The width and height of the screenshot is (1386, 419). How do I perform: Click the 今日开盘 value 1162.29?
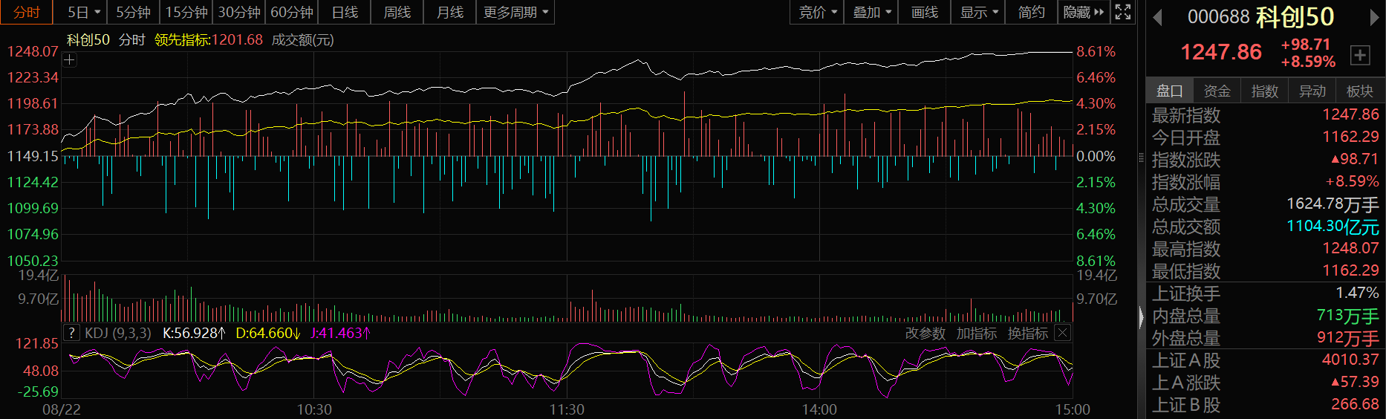(1350, 137)
